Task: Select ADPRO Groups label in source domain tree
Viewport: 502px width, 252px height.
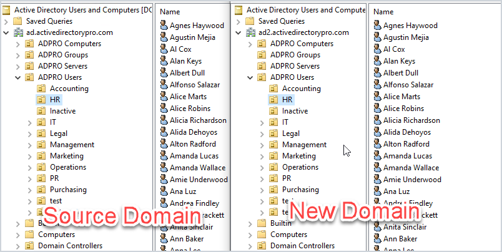Action: click(x=63, y=55)
